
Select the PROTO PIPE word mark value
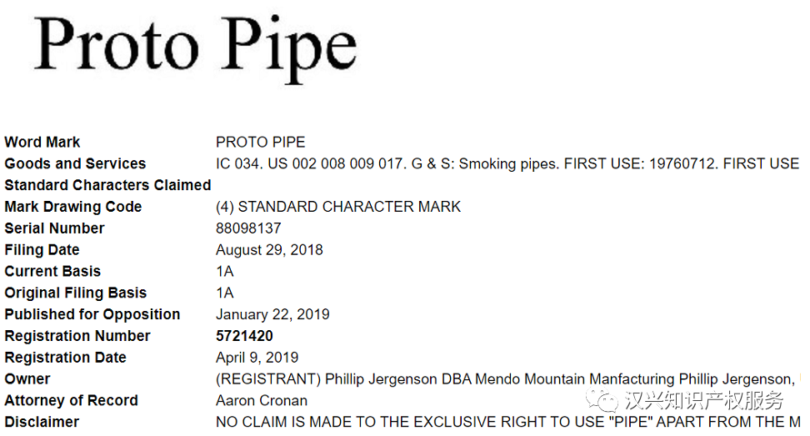pyautogui.click(x=261, y=142)
